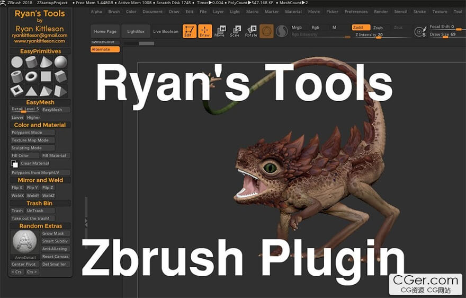Adjust the Detail Level slider
The height and width of the screenshot is (298, 466).
click(x=25, y=110)
